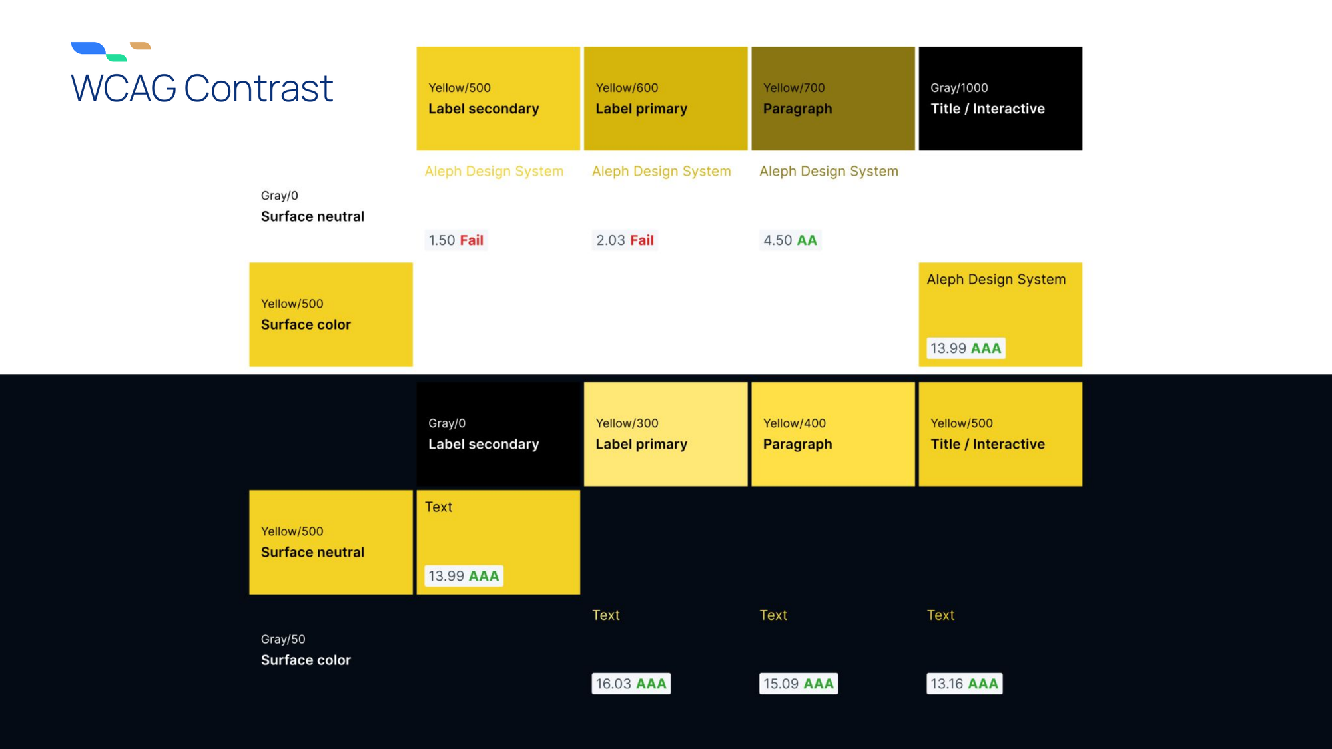Click the Gray/1000 Title / Interactive swatch
The image size is (1332, 749).
(x=1000, y=99)
